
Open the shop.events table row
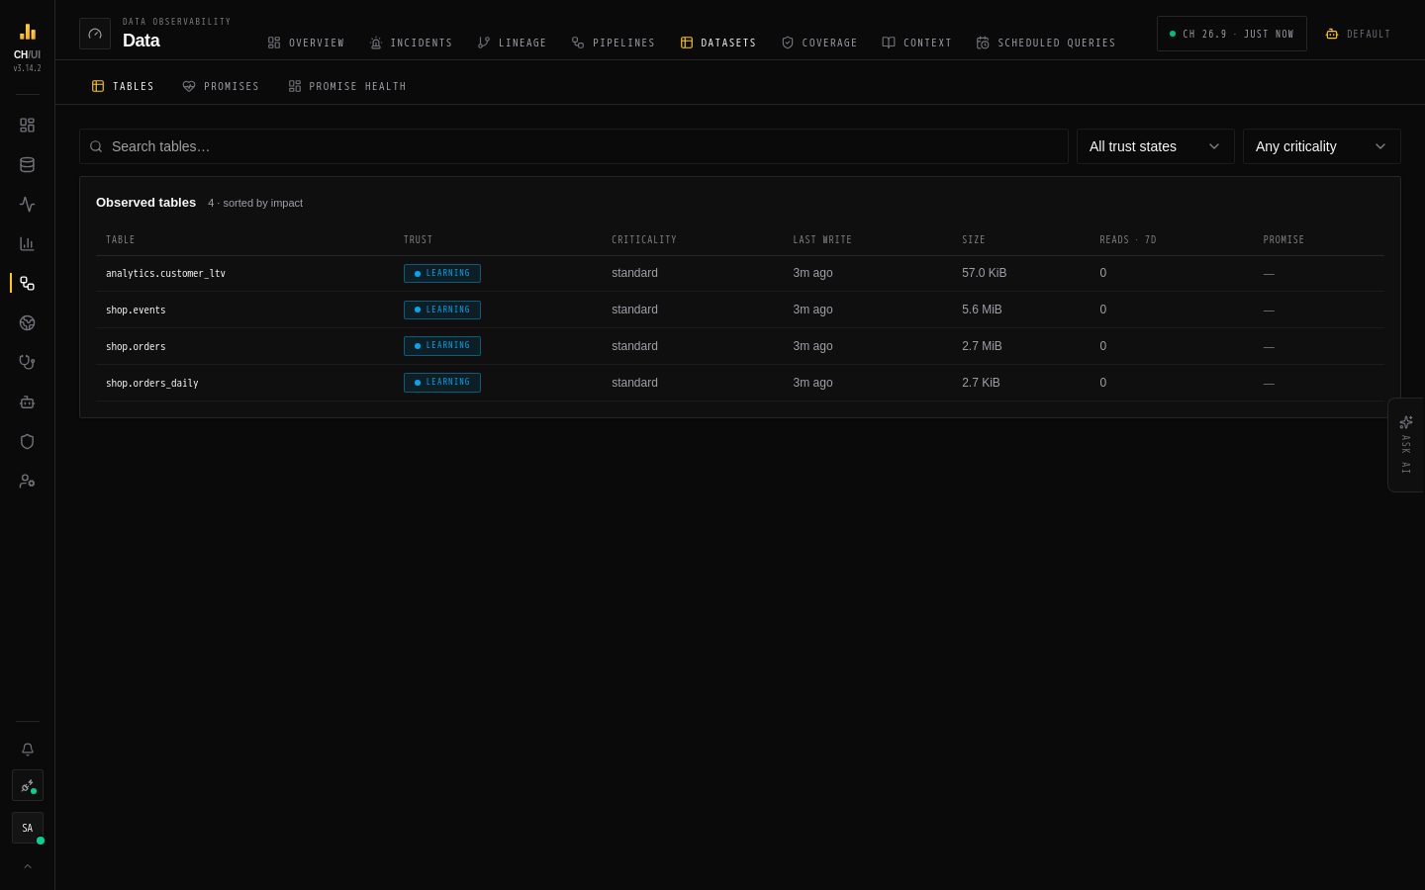click(x=740, y=310)
